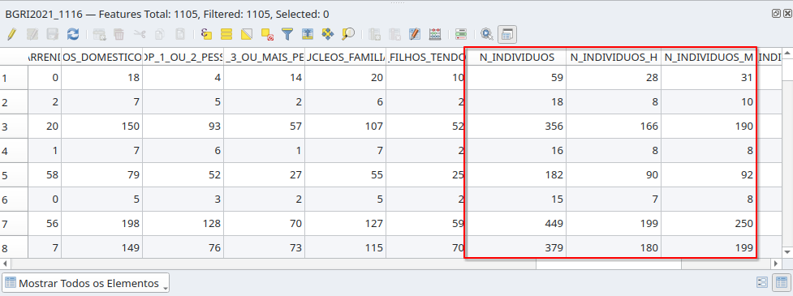Click the cut scissors icon
Screen dimensions: 793x296
coord(140,34)
